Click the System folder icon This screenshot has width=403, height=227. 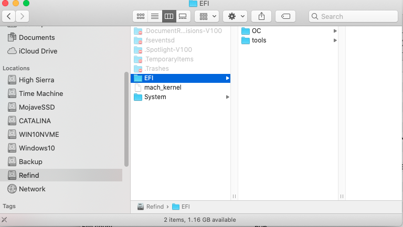[138, 97]
